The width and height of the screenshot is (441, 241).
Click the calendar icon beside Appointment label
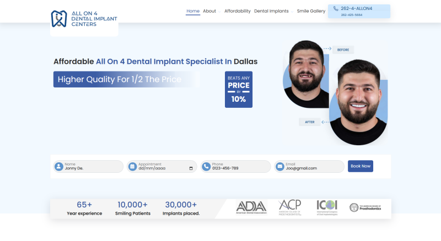tap(132, 166)
